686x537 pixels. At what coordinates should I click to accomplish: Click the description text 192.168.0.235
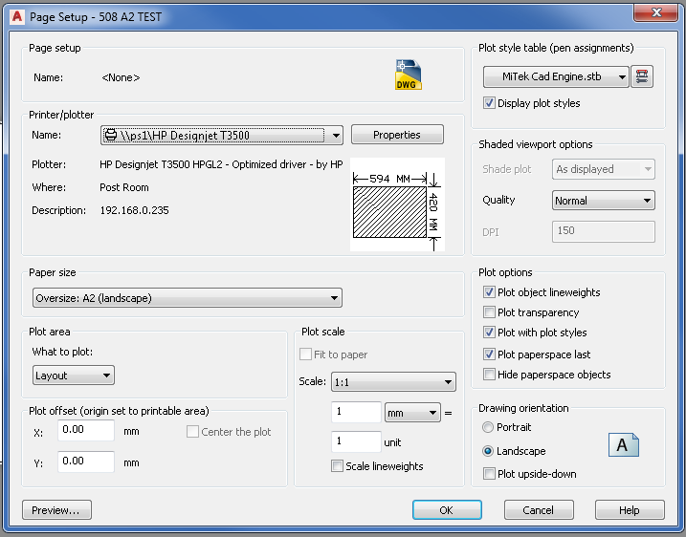pyautogui.click(x=134, y=210)
